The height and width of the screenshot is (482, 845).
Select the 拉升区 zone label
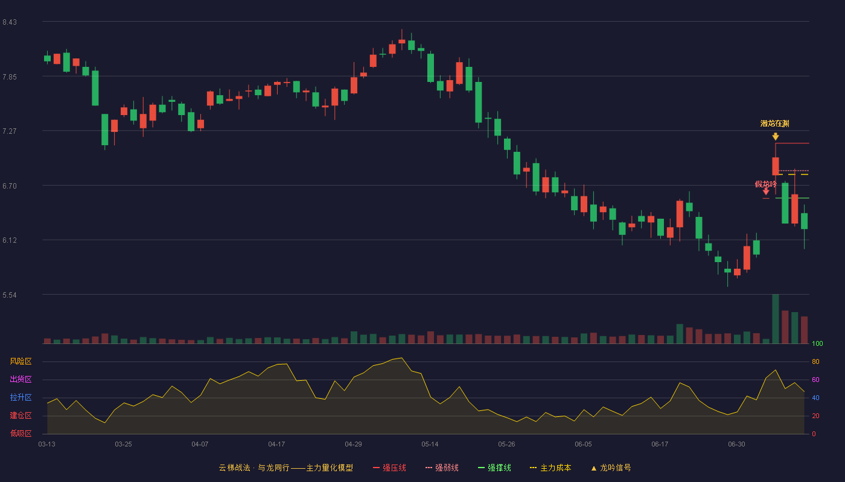(21, 398)
